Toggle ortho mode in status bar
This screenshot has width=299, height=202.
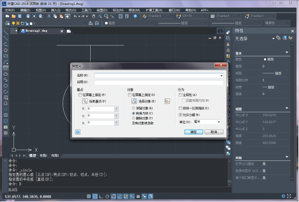pyautogui.click(x=101, y=196)
